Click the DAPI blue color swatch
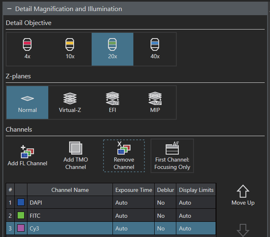Viewport: 270px width, 237px height. 21,203
